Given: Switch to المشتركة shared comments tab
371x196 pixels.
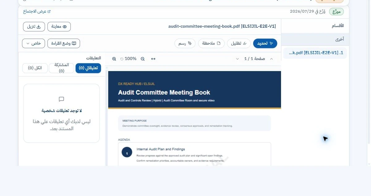Looking at the screenshot, I should tap(62, 68).
